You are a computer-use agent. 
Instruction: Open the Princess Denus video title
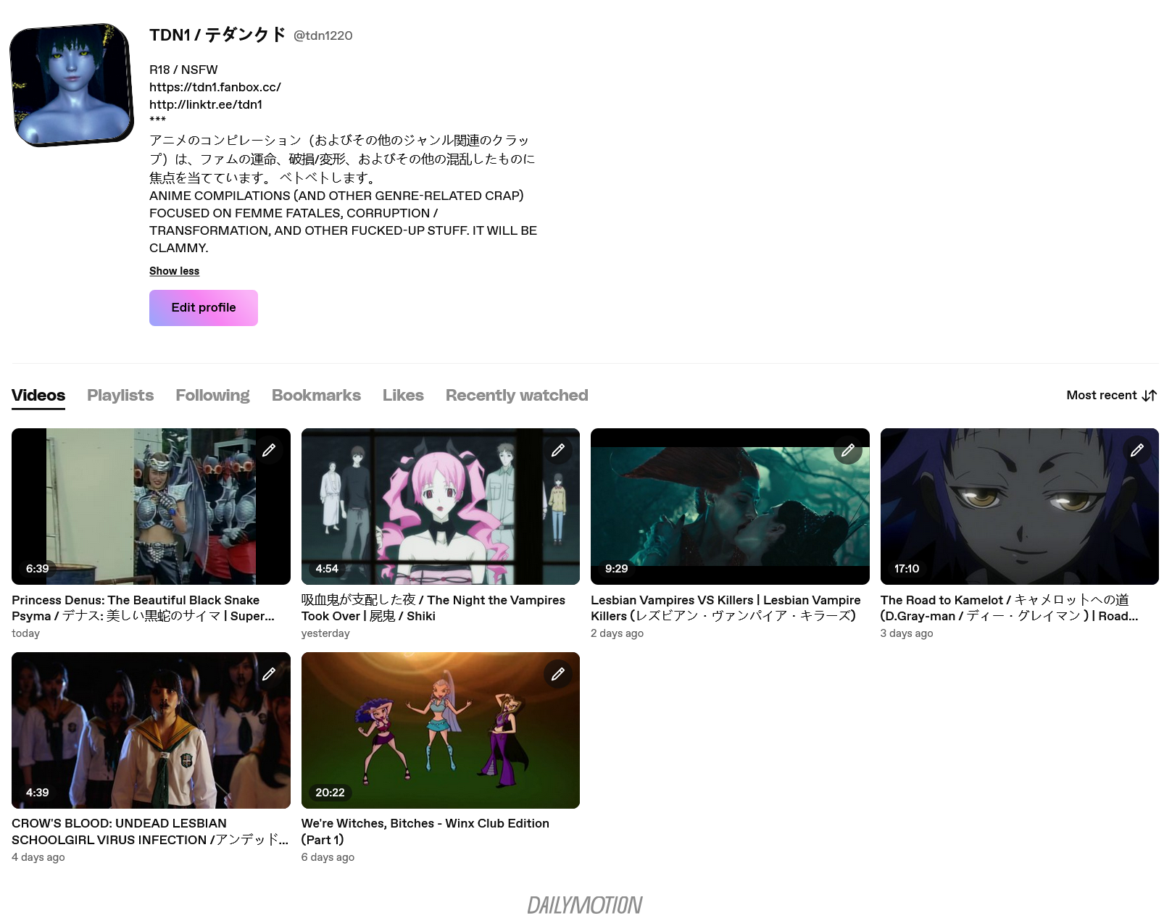(x=144, y=608)
